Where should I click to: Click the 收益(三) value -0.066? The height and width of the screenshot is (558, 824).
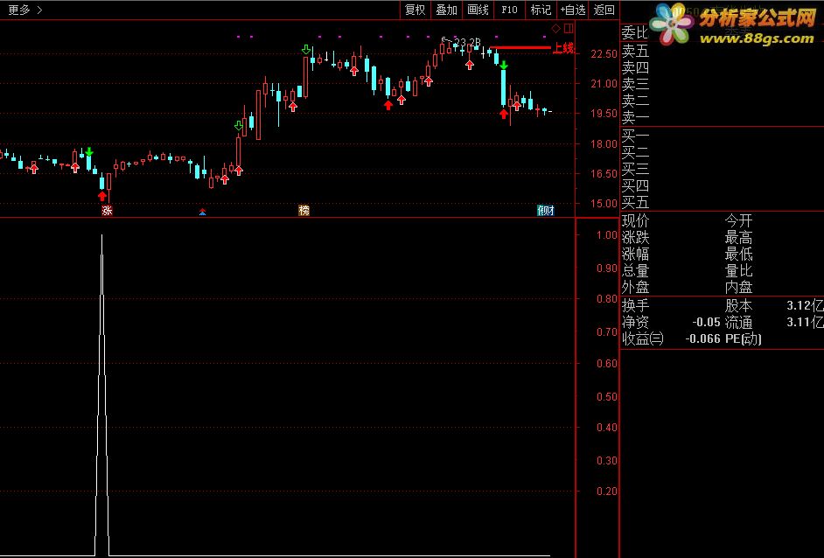(x=702, y=338)
